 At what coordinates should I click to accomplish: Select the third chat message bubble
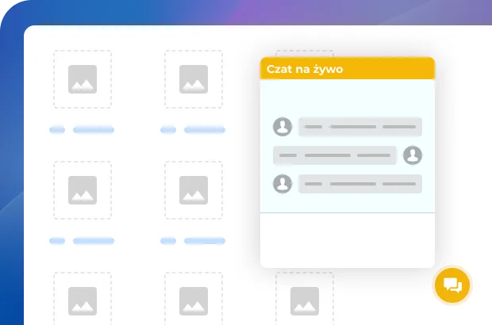point(359,184)
